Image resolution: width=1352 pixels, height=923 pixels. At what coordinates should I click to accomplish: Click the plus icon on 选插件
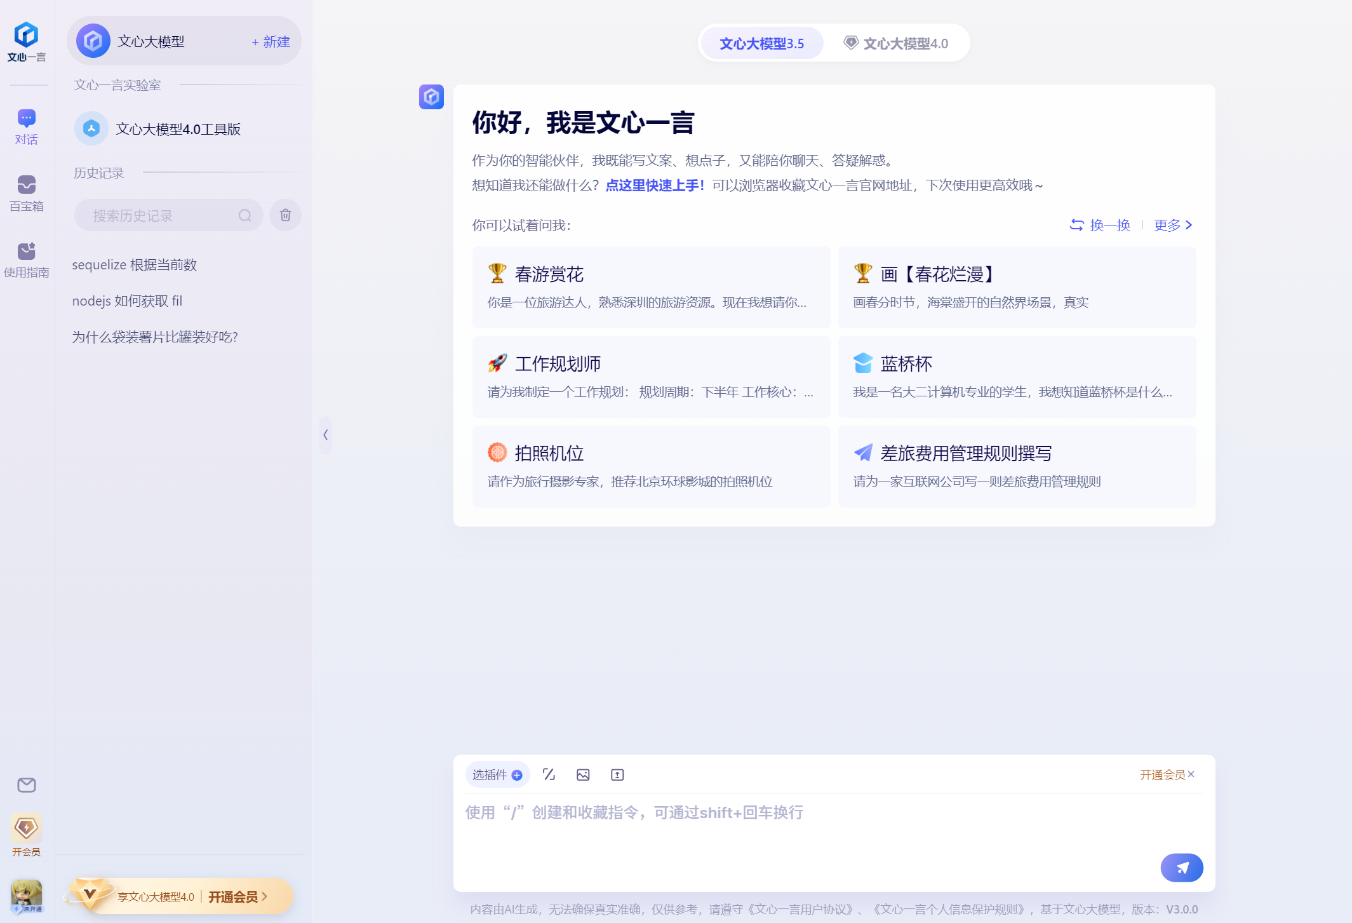(517, 775)
